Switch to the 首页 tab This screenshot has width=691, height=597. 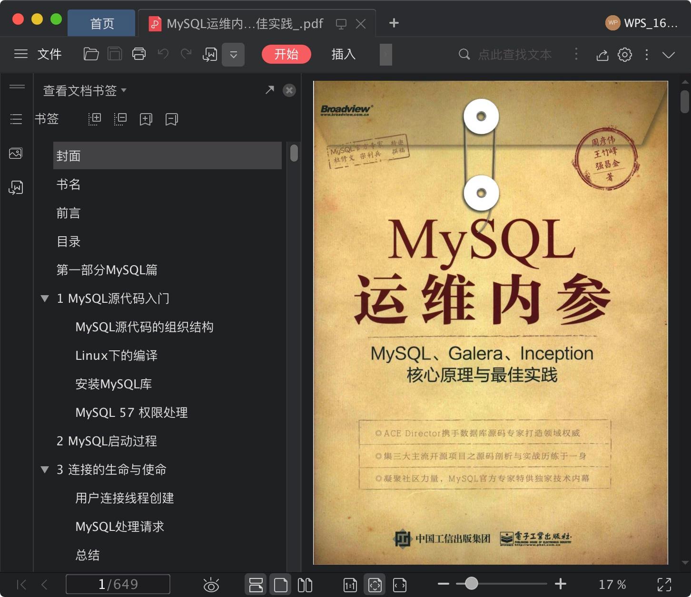(x=102, y=23)
